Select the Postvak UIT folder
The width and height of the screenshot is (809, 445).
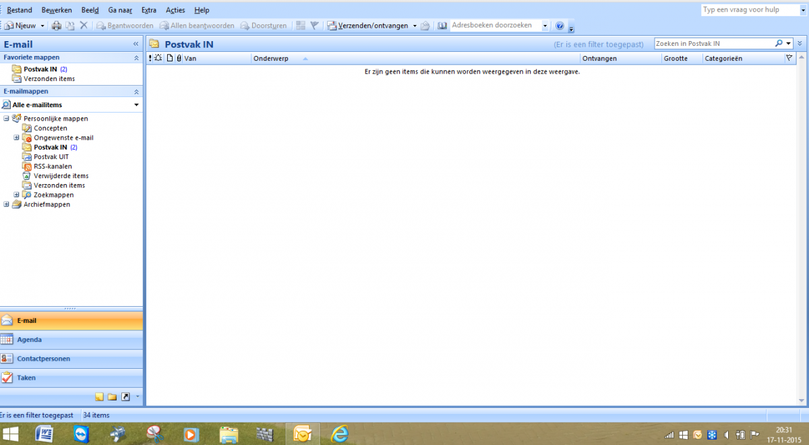pos(51,156)
